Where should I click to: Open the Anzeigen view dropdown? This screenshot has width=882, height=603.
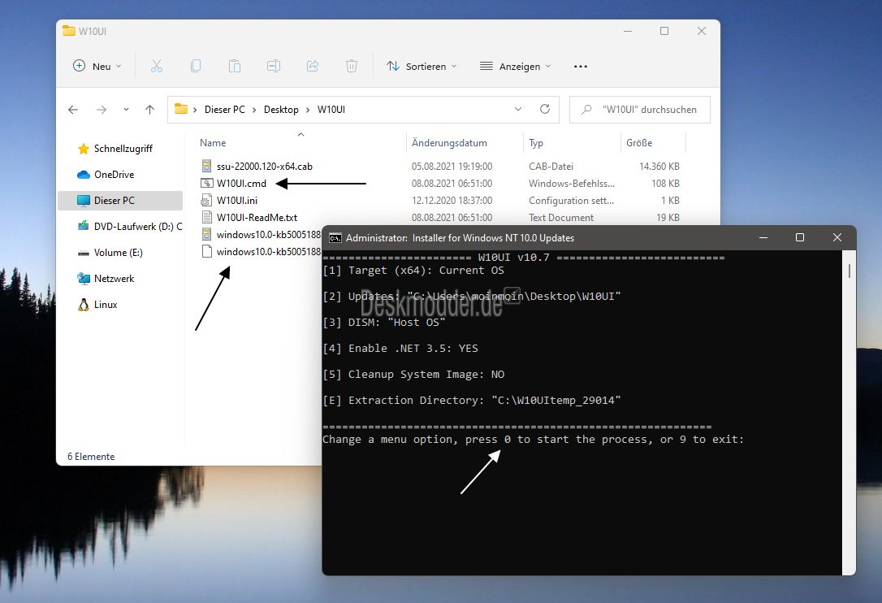[515, 67]
